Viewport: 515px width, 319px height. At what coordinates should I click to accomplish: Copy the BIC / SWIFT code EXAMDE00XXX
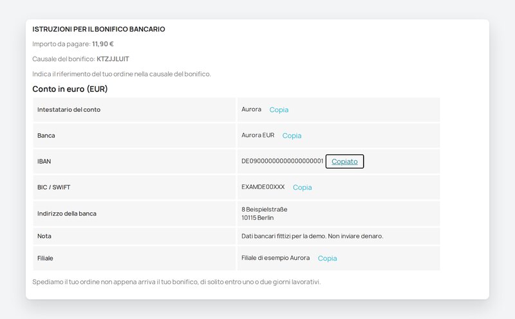[x=302, y=187]
